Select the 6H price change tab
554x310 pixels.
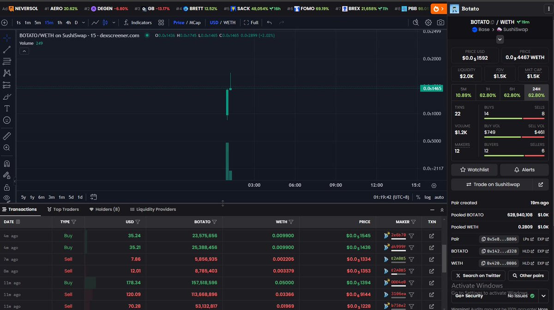(x=512, y=92)
